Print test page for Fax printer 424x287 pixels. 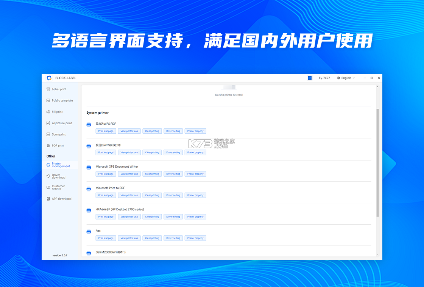pos(106,238)
